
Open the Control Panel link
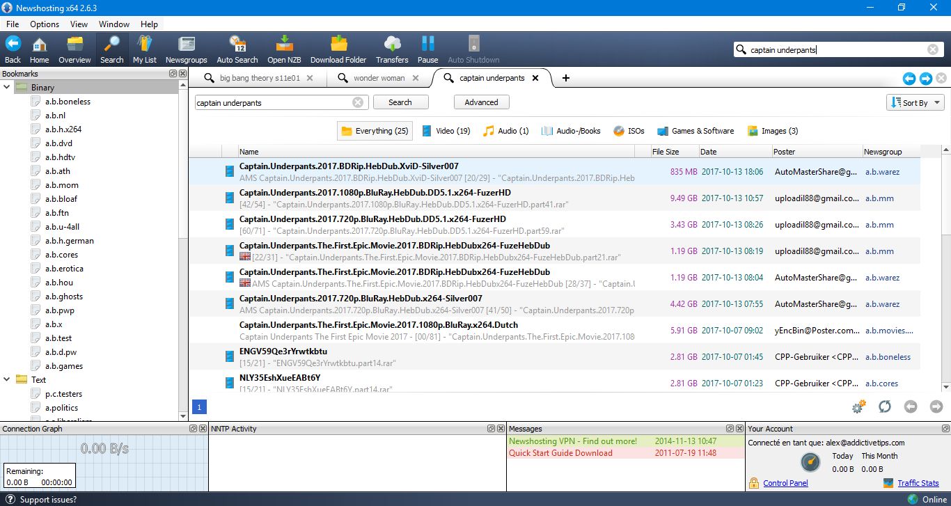[x=785, y=483]
